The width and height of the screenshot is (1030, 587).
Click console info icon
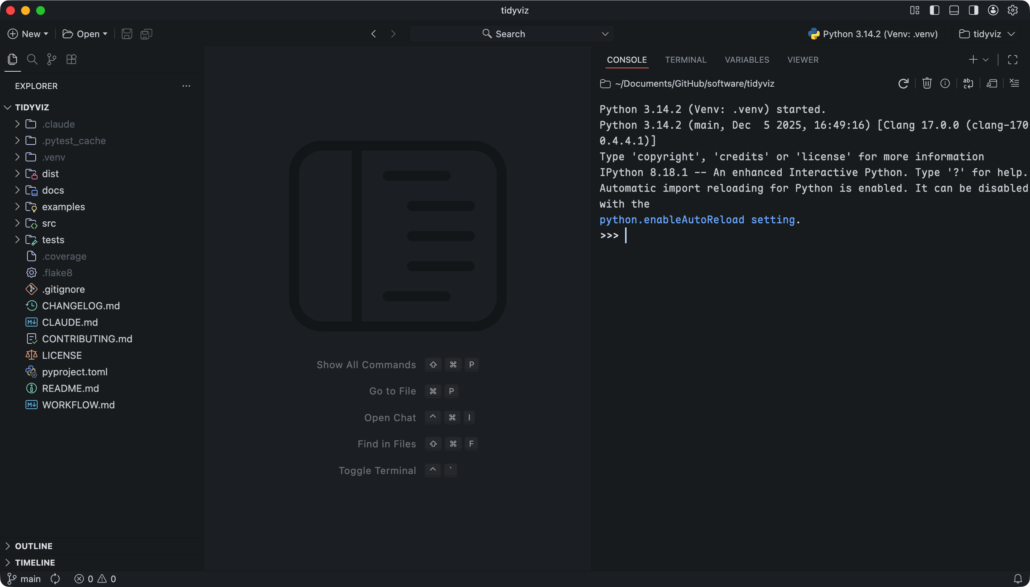click(x=945, y=83)
